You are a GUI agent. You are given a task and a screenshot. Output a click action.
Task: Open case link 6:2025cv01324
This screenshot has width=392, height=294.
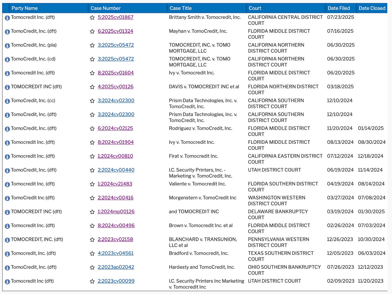click(x=115, y=31)
